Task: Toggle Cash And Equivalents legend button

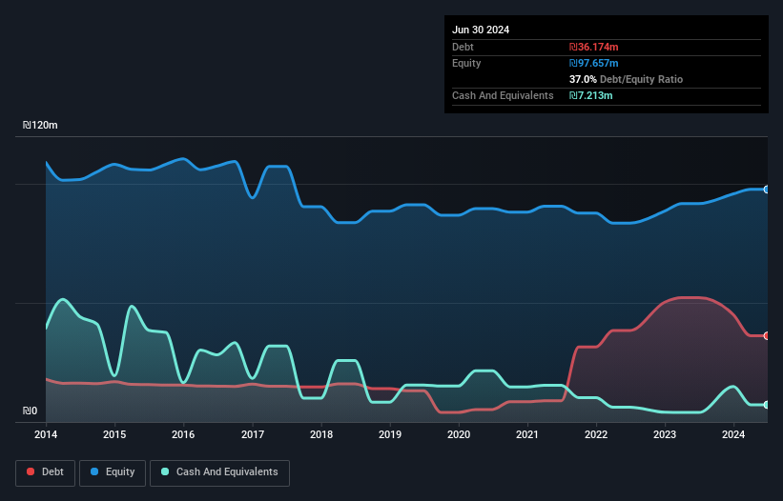Action: point(219,472)
